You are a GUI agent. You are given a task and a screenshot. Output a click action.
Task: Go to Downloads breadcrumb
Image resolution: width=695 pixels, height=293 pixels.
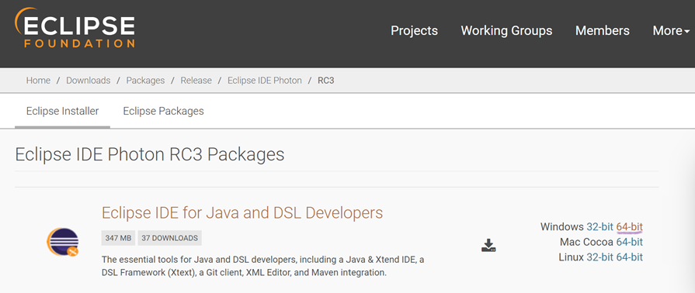89,81
